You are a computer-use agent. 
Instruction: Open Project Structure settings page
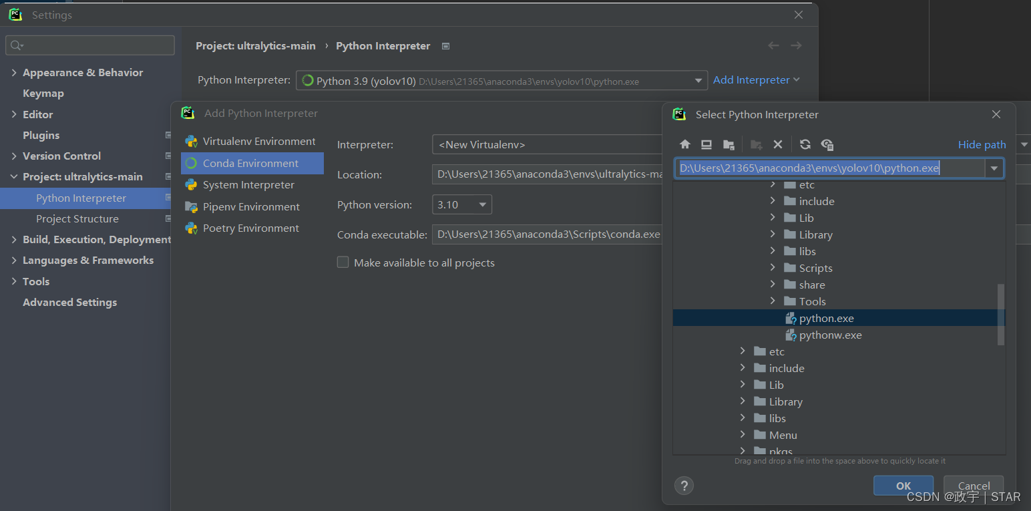pos(77,219)
